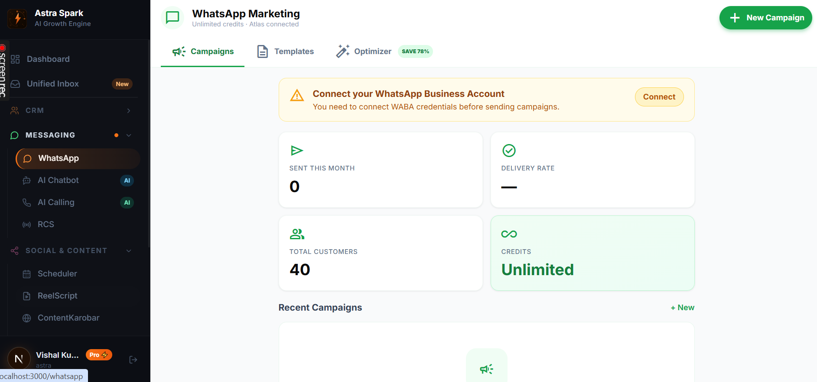Click the Unlimited credits value

pos(537,270)
